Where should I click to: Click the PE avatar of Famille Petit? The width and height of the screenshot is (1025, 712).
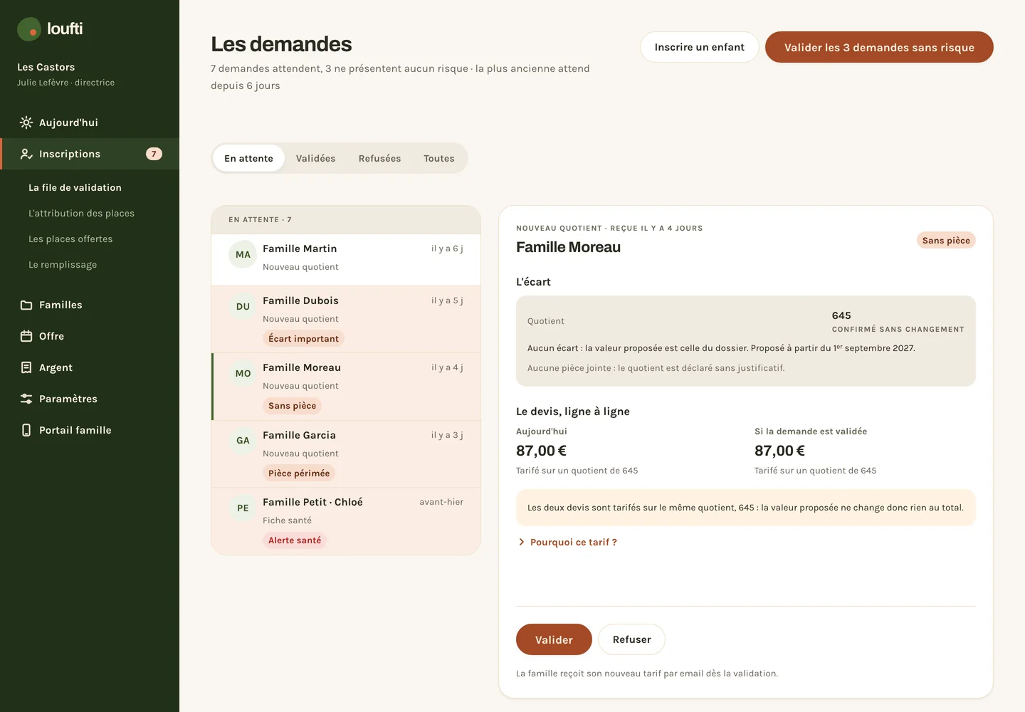click(x=243, y=508)
